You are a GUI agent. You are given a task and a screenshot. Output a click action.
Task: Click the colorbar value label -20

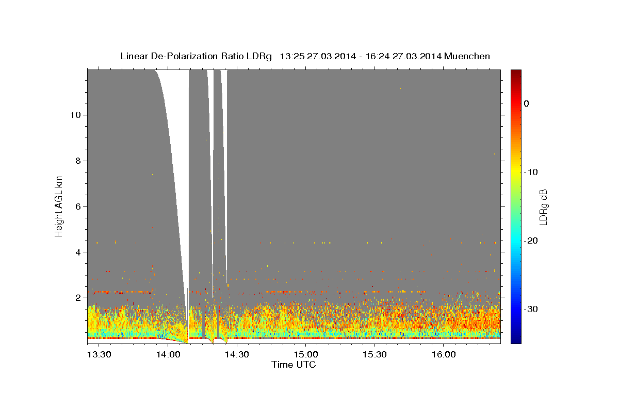click(x=532, y=241)
